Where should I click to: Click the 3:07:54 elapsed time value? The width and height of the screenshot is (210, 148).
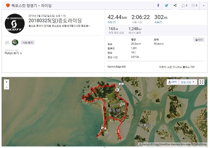click(x=135, y=57)
